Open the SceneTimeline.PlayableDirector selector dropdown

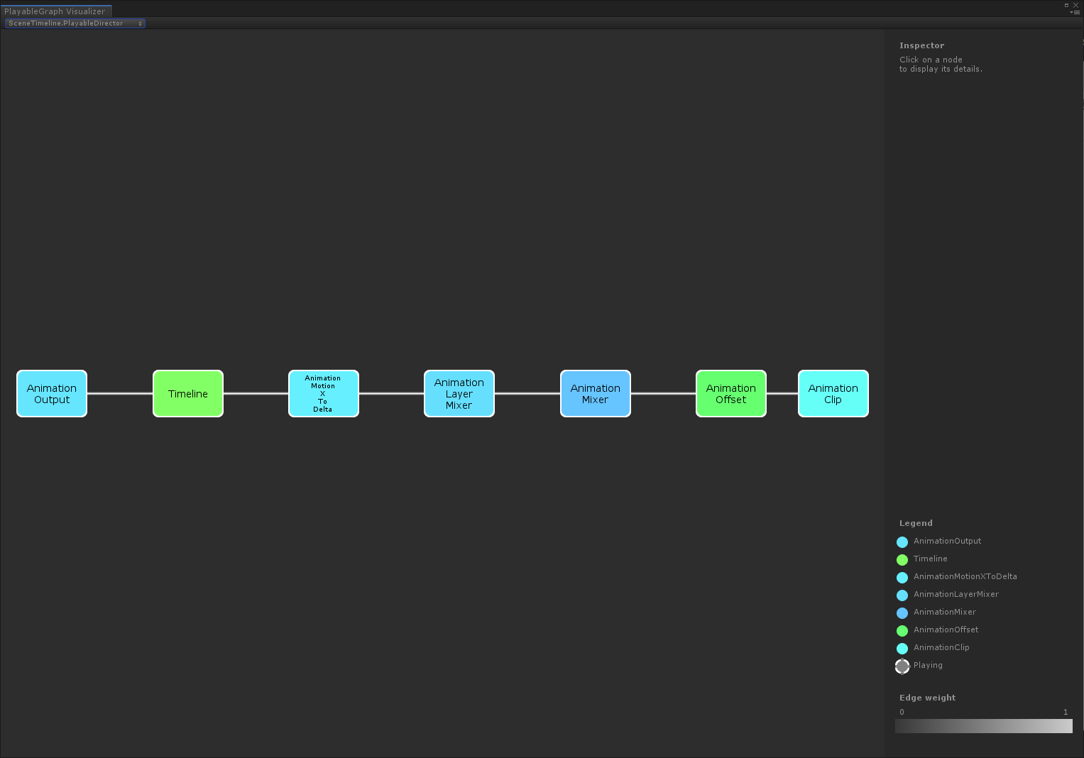tap(71, 23)
